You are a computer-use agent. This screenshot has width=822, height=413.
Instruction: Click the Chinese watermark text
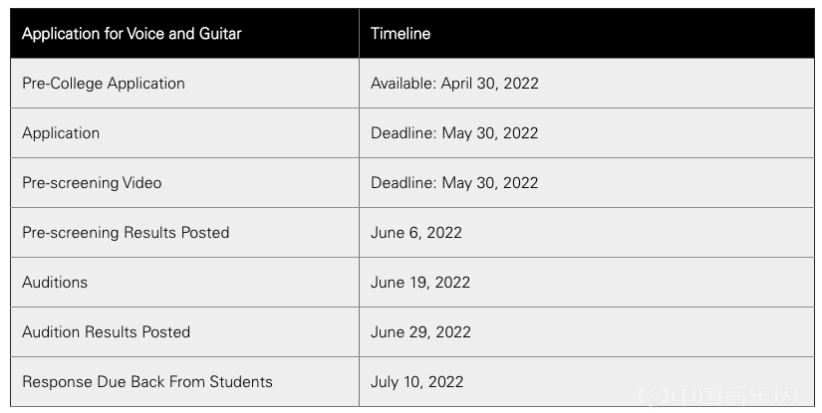[x=733, y=397]
